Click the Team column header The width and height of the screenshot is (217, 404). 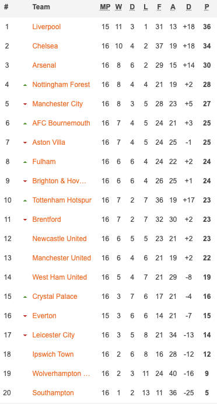pos(41,7)
